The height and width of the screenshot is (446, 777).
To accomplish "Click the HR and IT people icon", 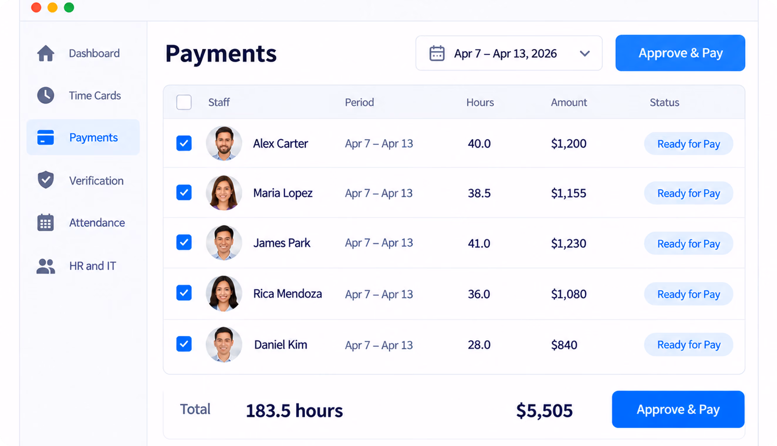I will pos(46,266).
